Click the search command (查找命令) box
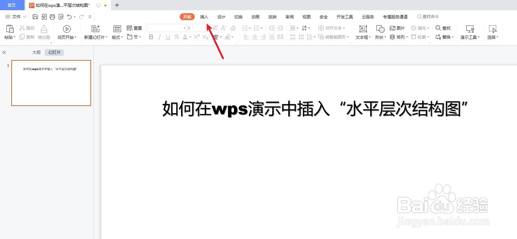The width and height of the screenshot is (517, 239). [428, 17]
